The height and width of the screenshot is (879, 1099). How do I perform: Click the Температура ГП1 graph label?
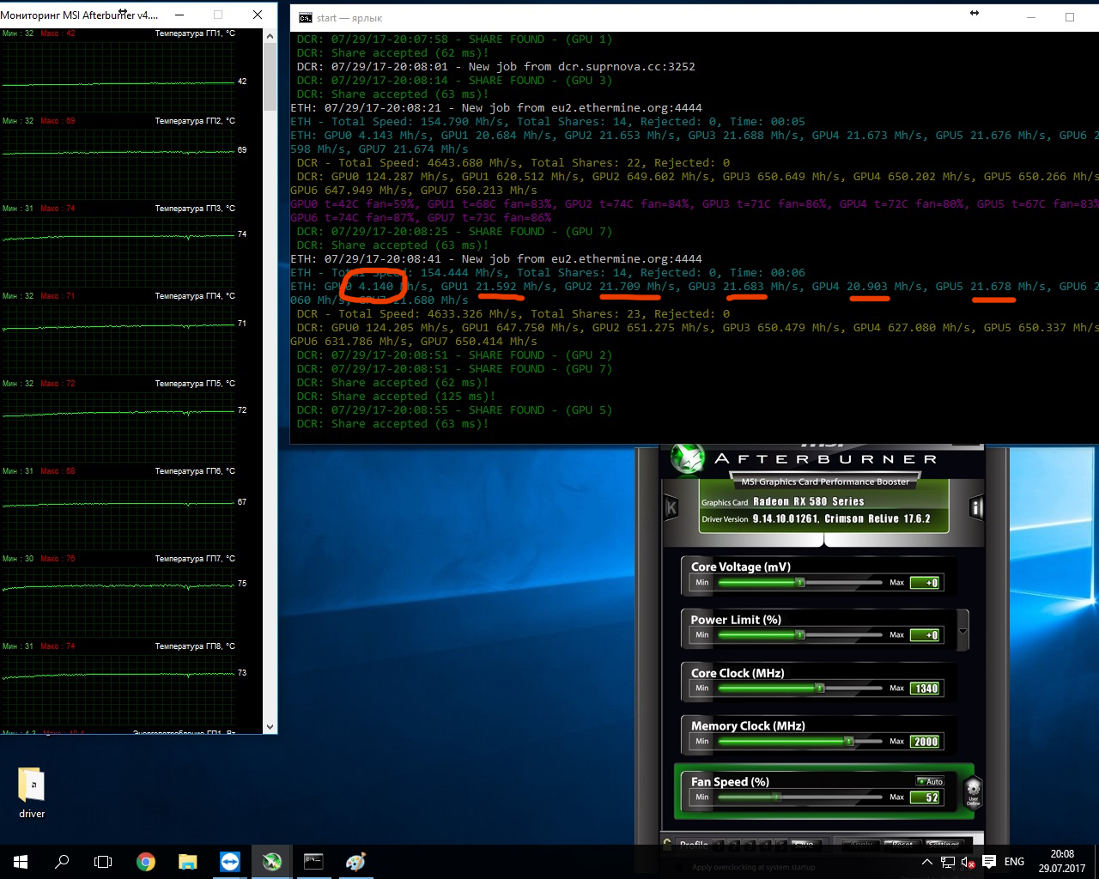195,33
